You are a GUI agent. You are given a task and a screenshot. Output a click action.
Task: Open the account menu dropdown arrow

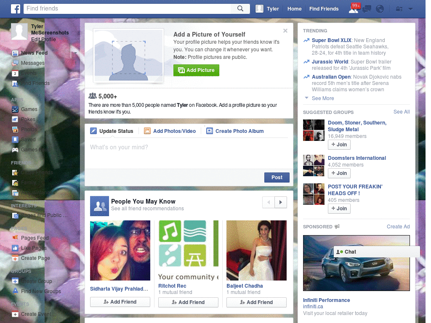pyautogui.click(x=411, y=9)
